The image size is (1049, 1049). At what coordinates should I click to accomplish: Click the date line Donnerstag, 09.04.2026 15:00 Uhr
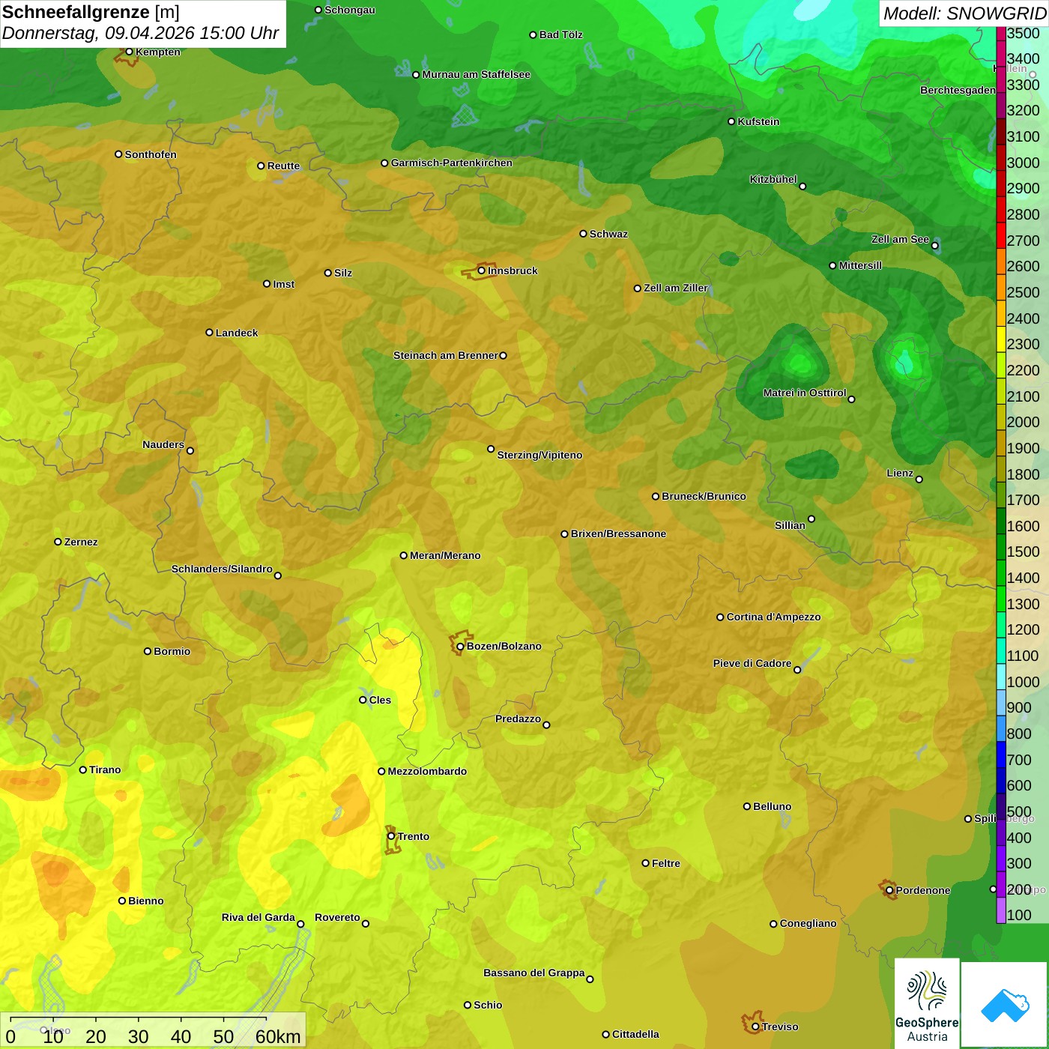[140, 34]
